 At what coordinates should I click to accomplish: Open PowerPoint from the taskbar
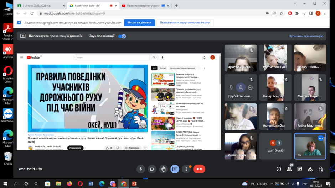134,183
